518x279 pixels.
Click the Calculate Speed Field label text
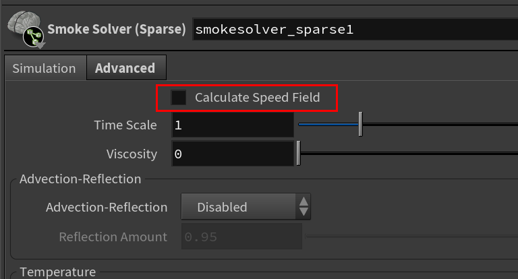(x=258, y=98)
